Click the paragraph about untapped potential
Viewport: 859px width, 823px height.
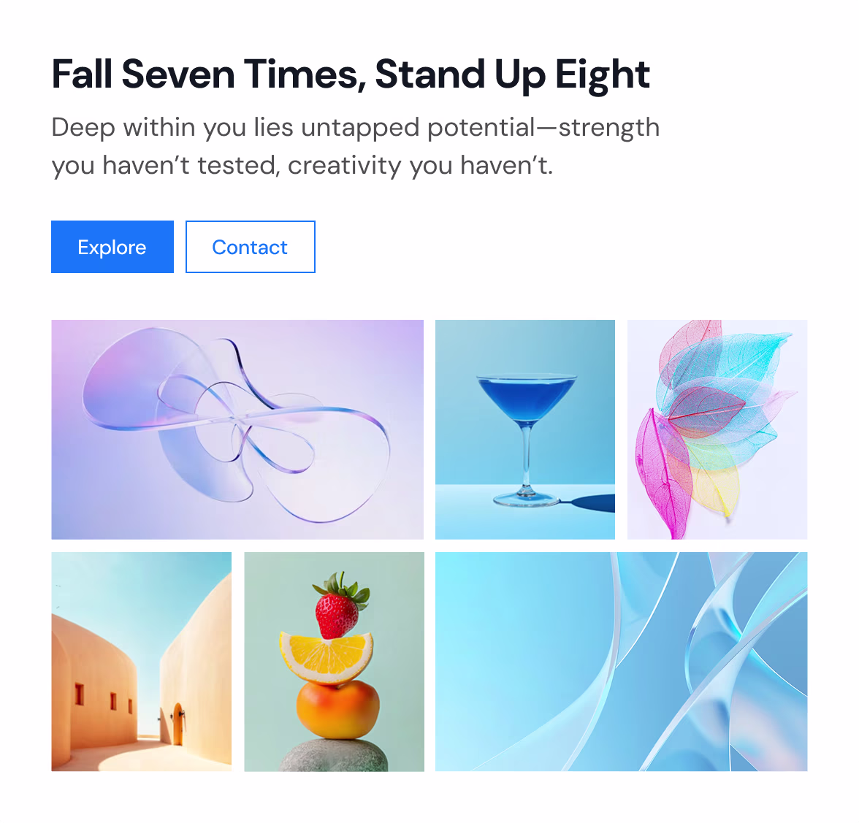356,146
